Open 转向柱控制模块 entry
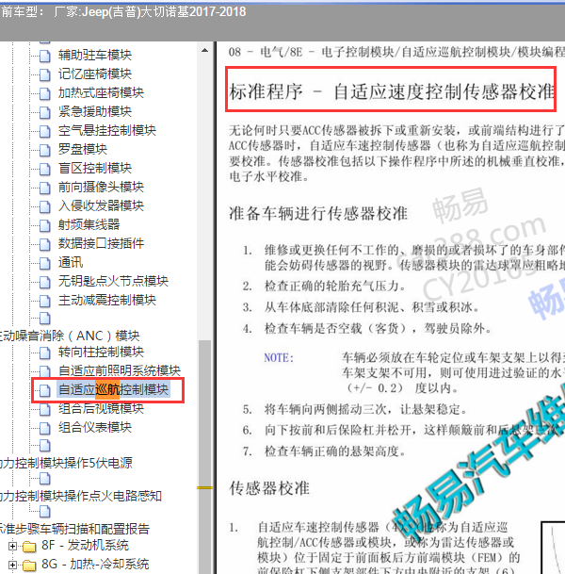 [x=102, y=353]
